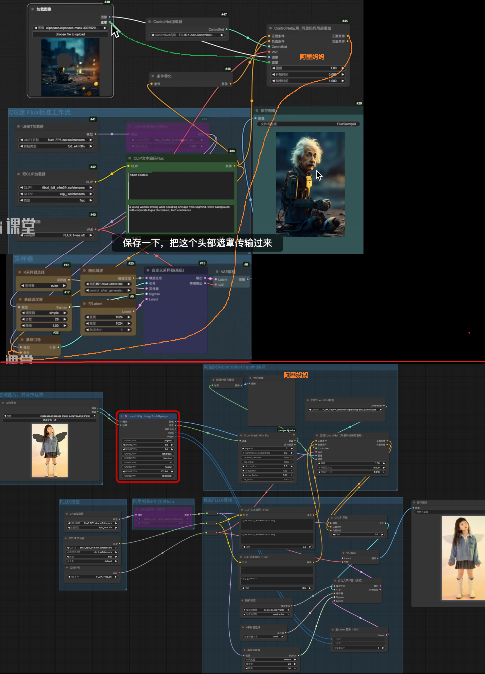Open the letterbox option in LayerUtility node

pos(148,454)
